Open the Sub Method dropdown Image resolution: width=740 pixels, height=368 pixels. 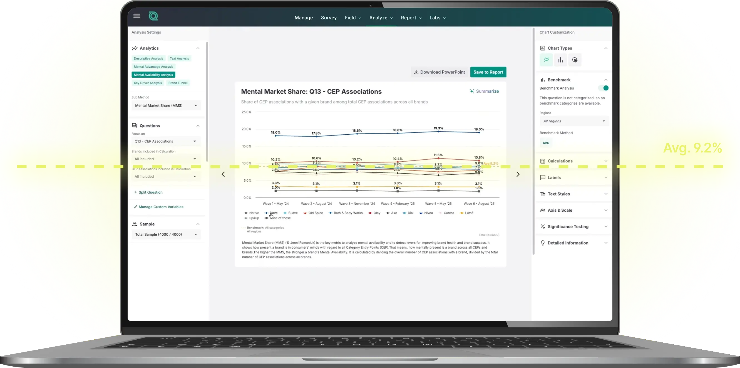pos(166,105)
